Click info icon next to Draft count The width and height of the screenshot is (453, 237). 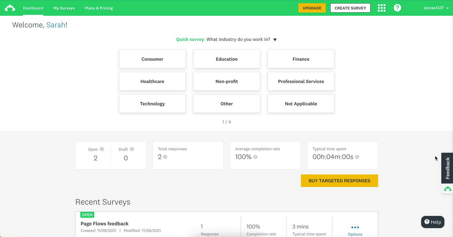(132, 149)
